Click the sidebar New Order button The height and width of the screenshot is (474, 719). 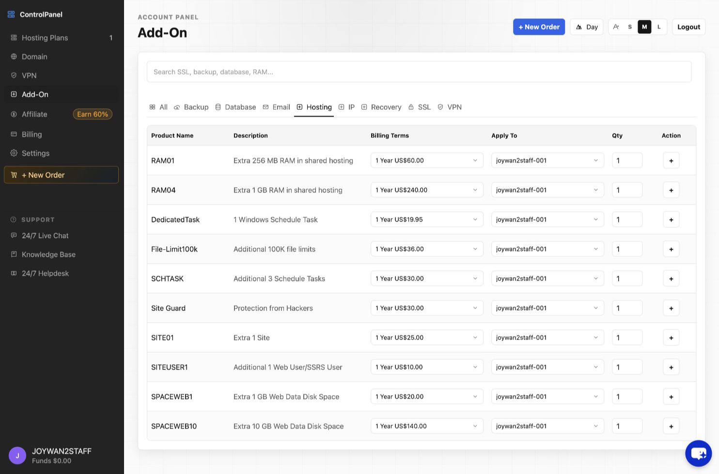(61, 175)
